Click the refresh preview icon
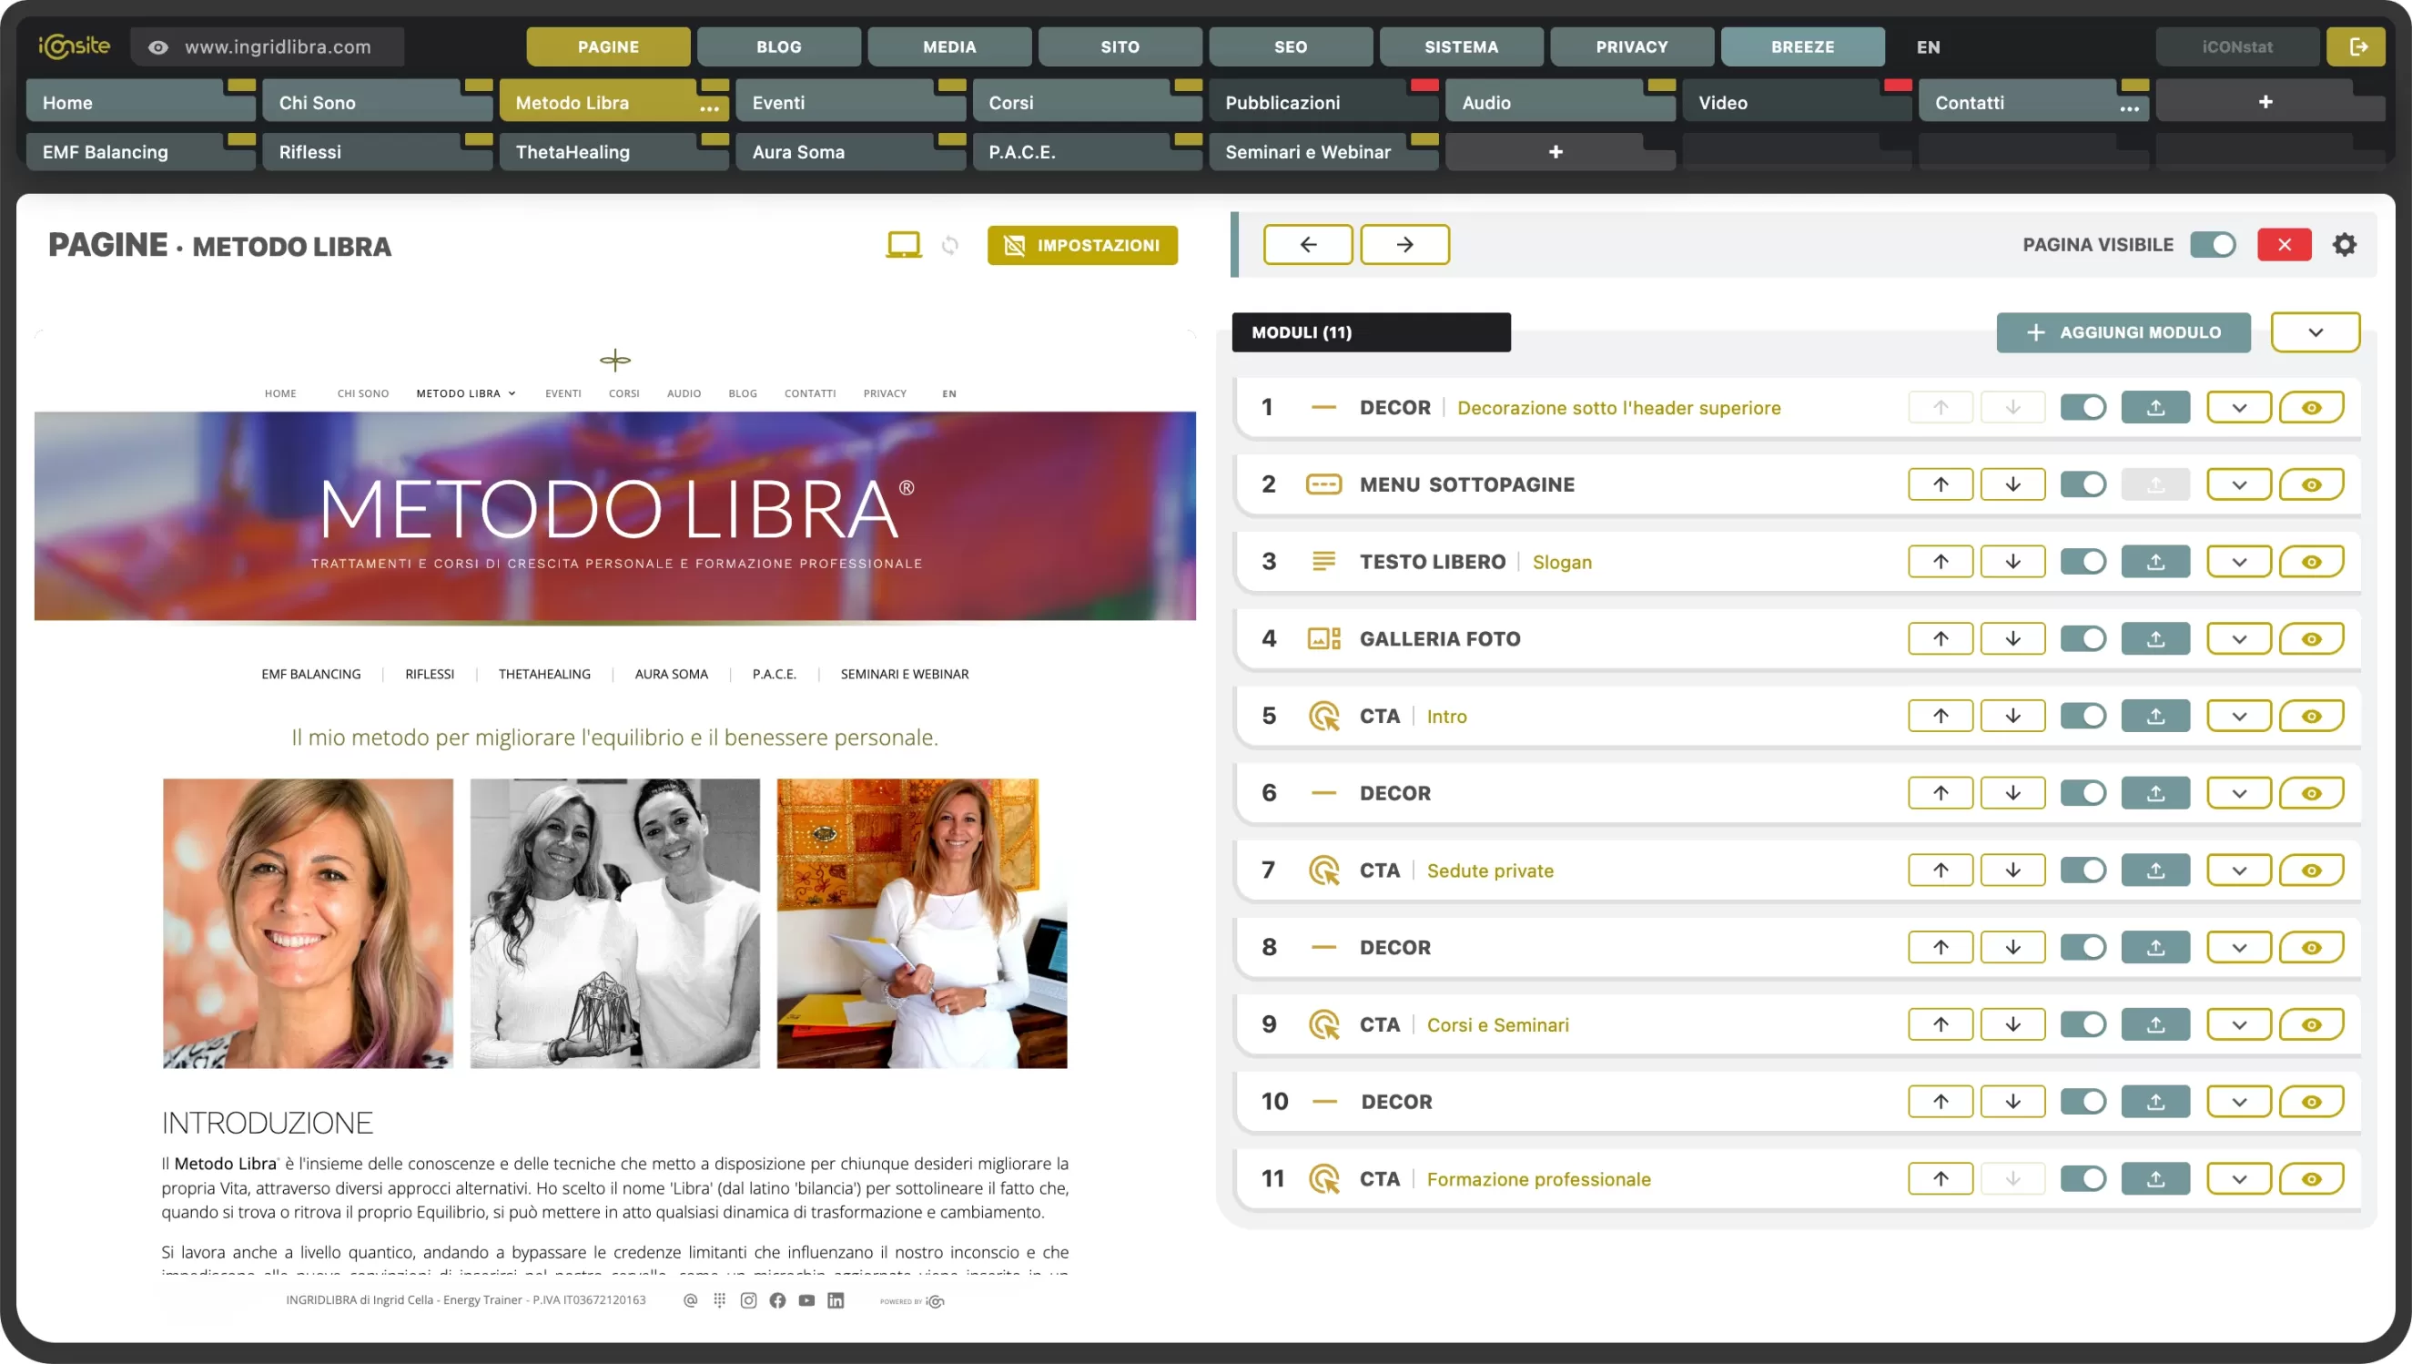The width and height of the screenshot is (2412, 1364). tap(950, 246)
